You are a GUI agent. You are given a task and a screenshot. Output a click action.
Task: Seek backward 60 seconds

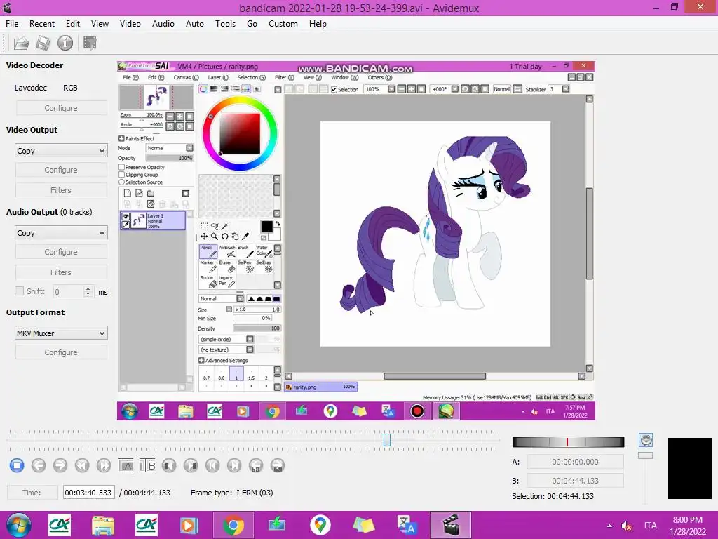[x=256, y=466]
